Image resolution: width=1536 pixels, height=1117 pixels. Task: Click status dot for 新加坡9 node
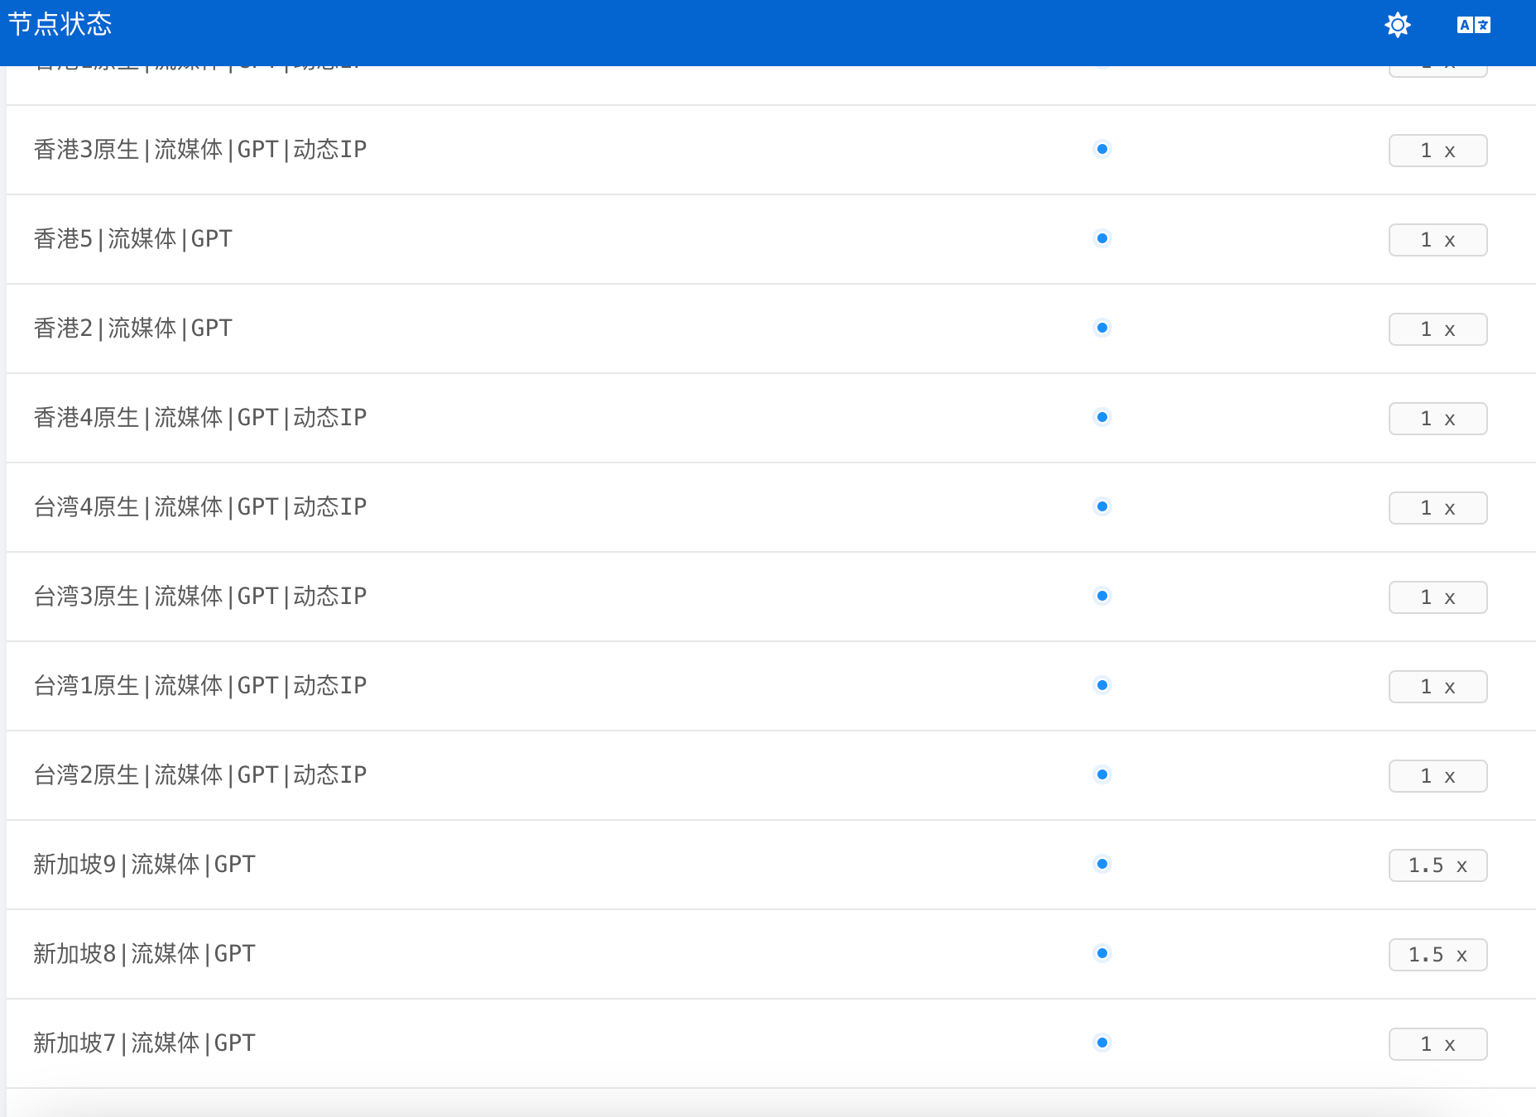1102,865
